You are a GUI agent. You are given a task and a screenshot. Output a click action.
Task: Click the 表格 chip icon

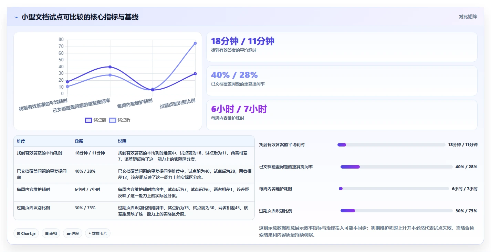pos(47,233)
